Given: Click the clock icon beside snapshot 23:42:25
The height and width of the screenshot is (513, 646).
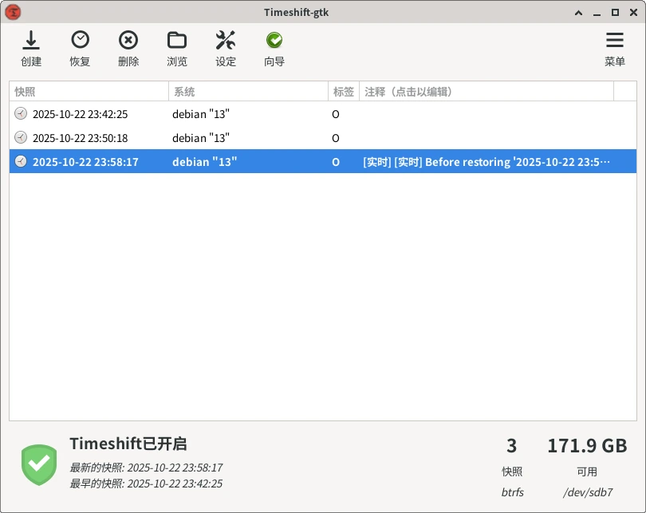Looking at the screenshot, I should coord(19,114).
